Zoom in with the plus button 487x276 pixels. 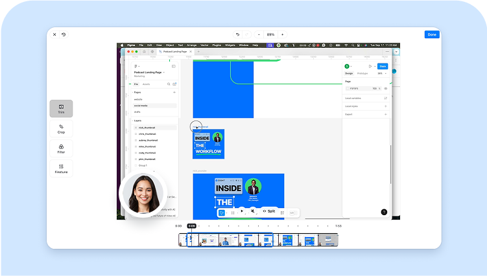pos(282,34)
